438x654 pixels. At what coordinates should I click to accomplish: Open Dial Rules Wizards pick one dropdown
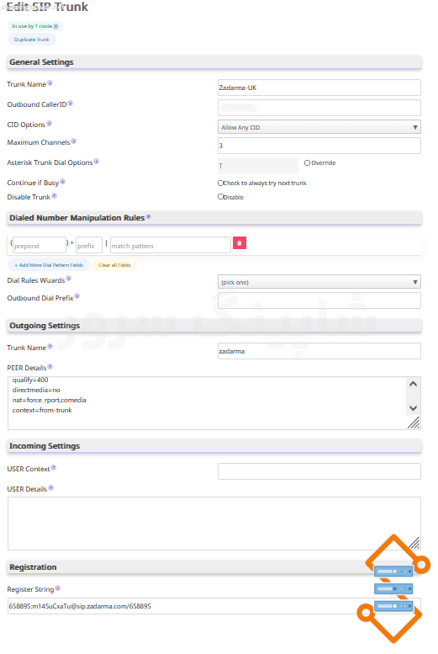click(x=319, y=282)
